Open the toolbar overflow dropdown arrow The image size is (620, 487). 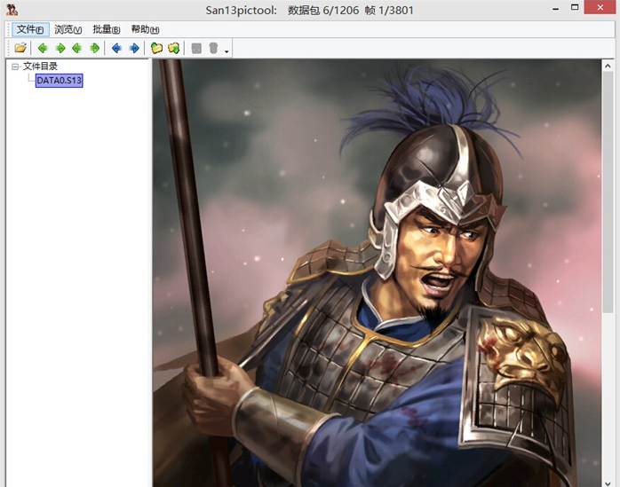227,51
